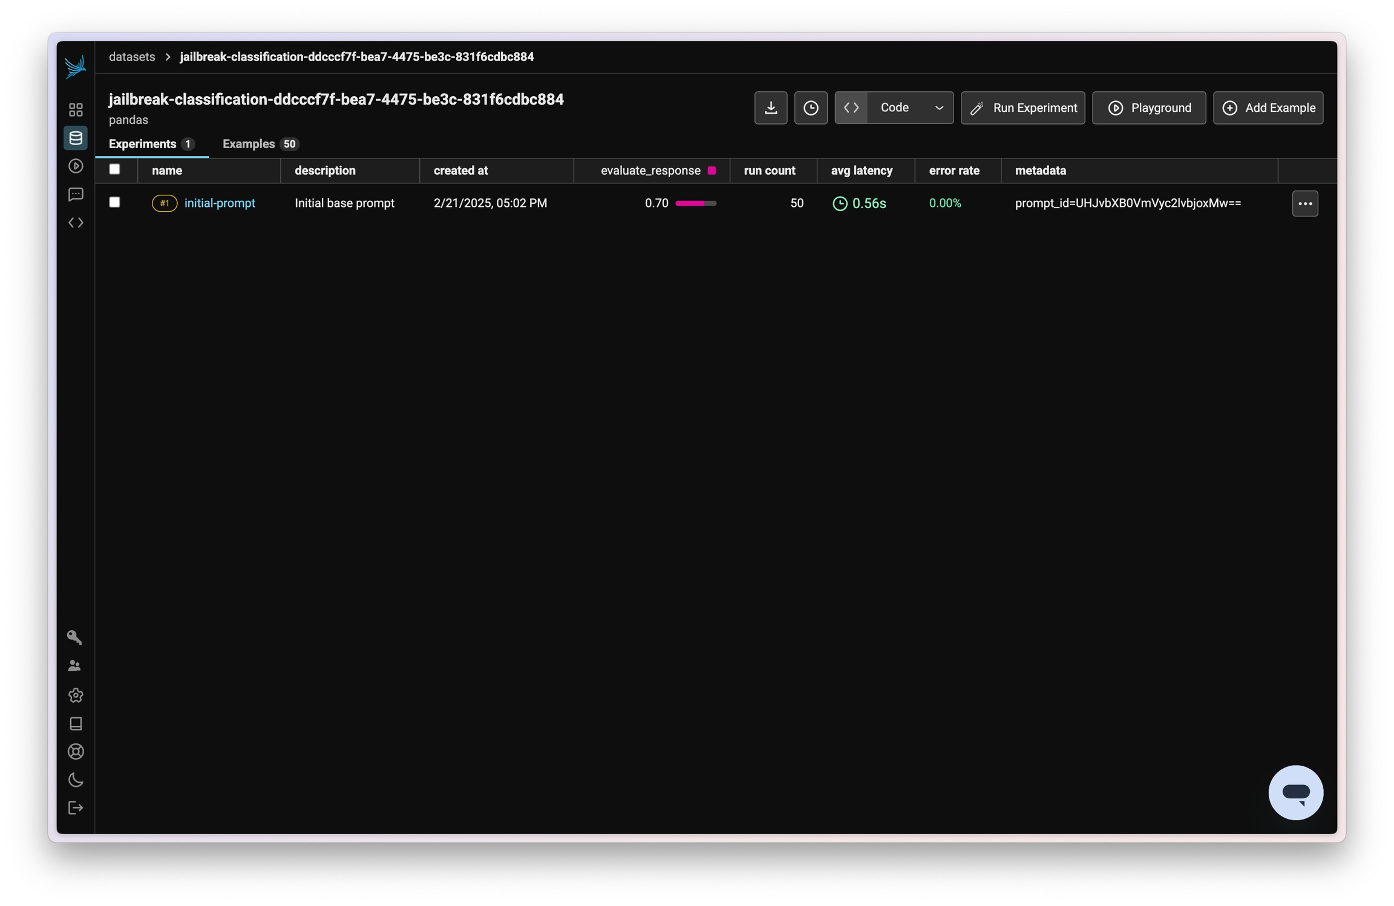The image size is (1394, 906).
Task: Open the Projects grid sidebar icon
Action: tap(76, 109)
